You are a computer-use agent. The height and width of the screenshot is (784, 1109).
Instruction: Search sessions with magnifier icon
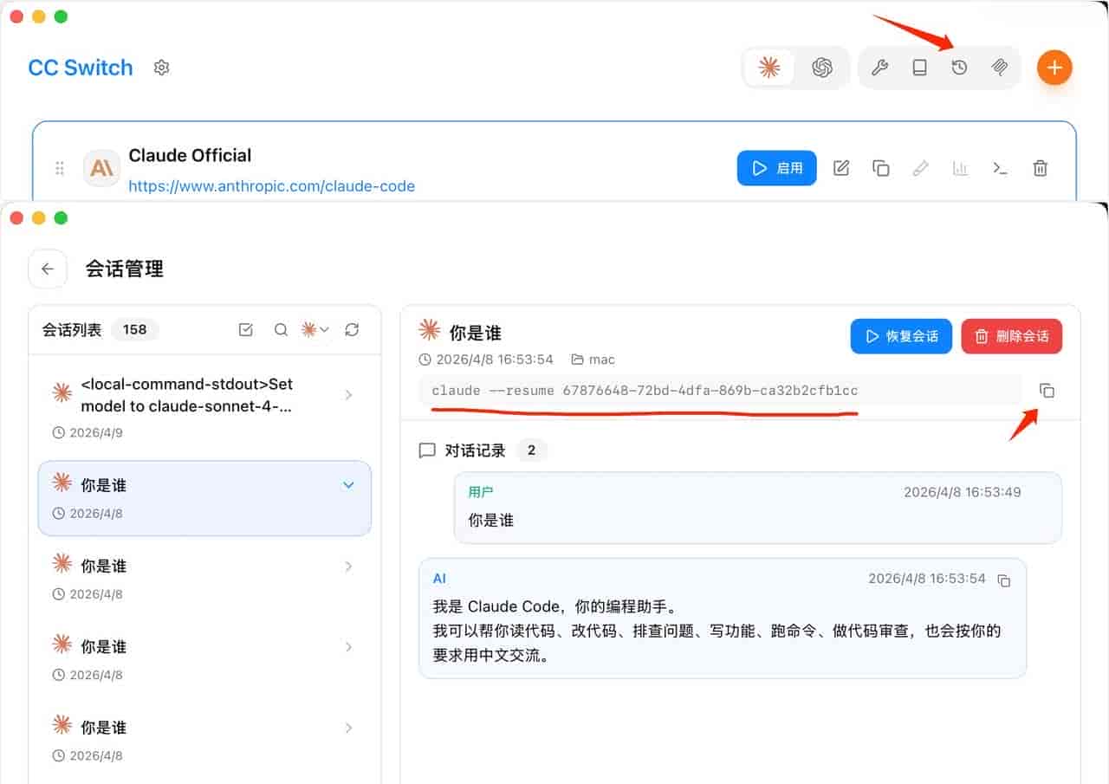pyautogui.click(x=281, y=329)
